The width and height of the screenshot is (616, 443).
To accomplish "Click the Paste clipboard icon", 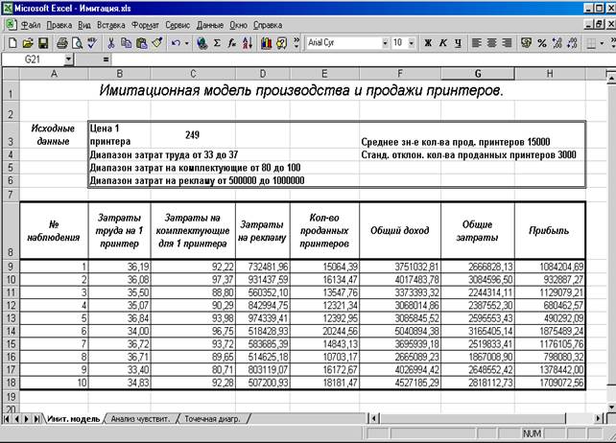I will 141,43.
